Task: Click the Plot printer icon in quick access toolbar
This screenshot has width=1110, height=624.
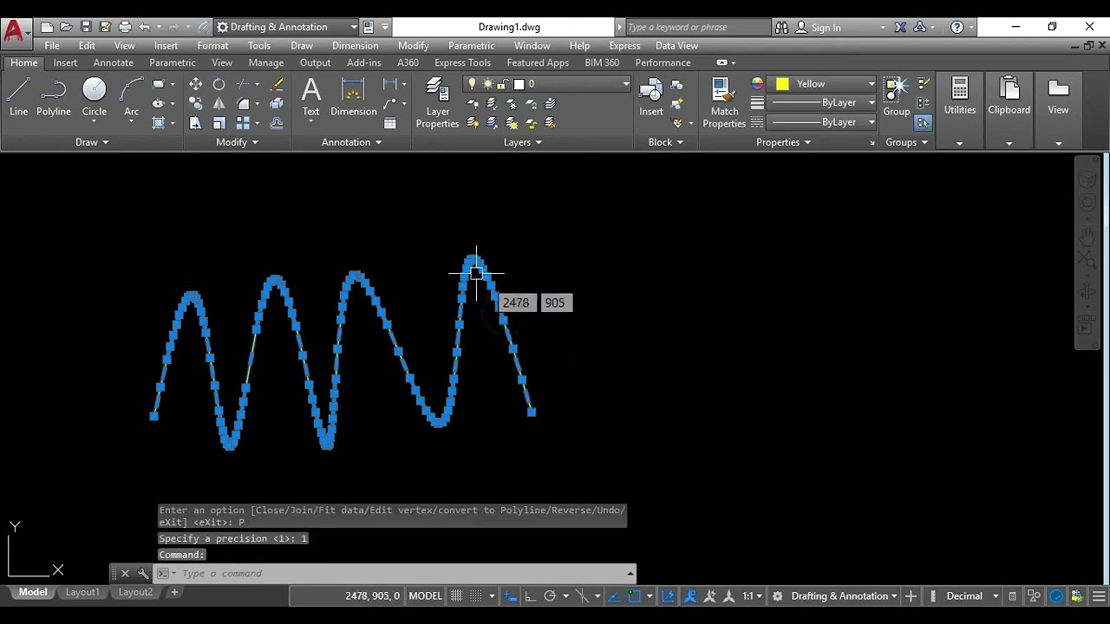Action: [125, 27]
